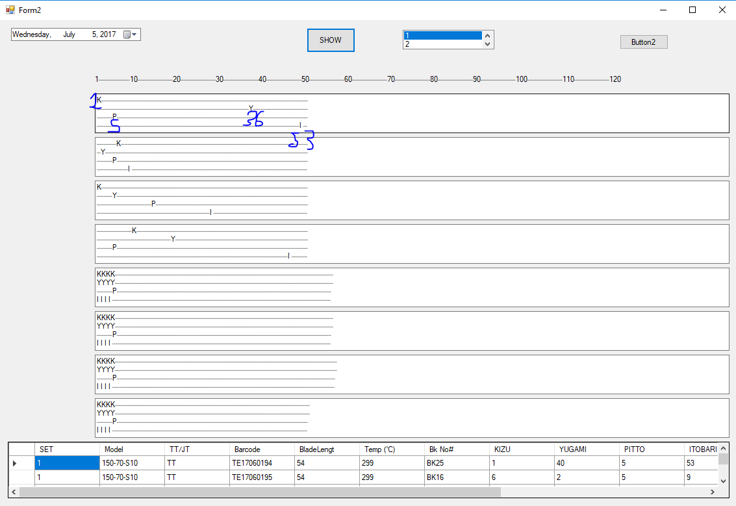Click the grid horizontal scrollbar left arrow
The height and width of the screenshot is (506, 736).
point(14,492)
